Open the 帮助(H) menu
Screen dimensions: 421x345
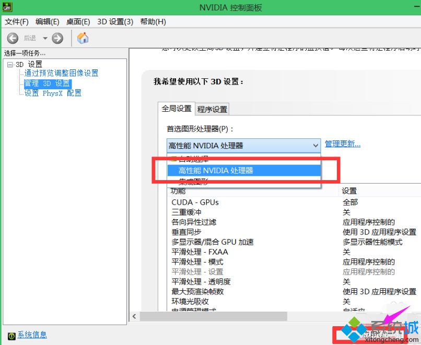pos(153,21)
